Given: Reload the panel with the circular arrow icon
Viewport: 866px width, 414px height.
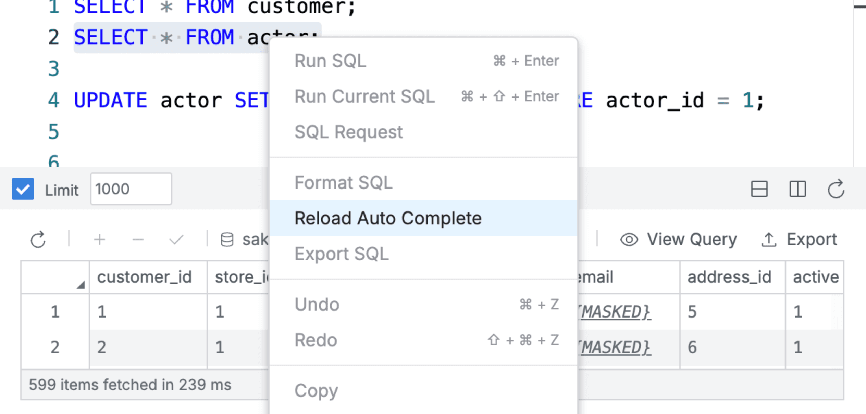Looking at the screenshot, I should pyautogui.click(x=836, y=189).
